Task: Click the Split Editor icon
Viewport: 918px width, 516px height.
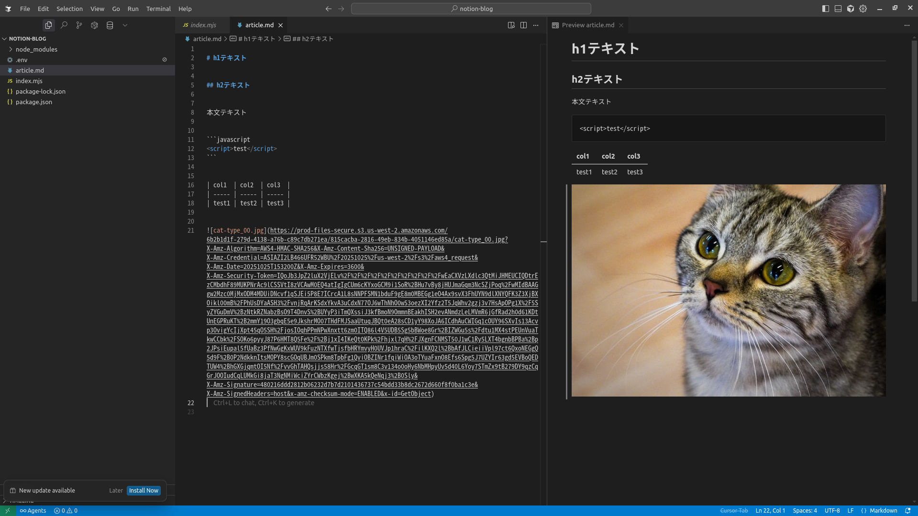Action: 523,25
